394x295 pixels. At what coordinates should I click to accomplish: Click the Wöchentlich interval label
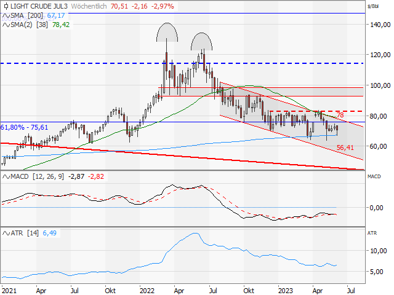tap(89, 6)
